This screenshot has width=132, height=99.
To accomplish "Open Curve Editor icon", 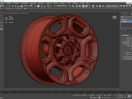I will coord(86,6).
